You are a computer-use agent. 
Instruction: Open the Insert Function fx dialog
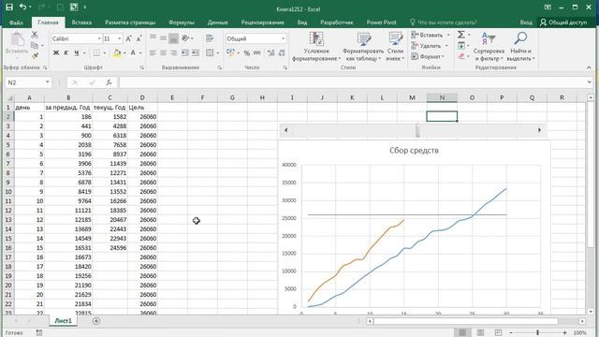tap(109, 82)
